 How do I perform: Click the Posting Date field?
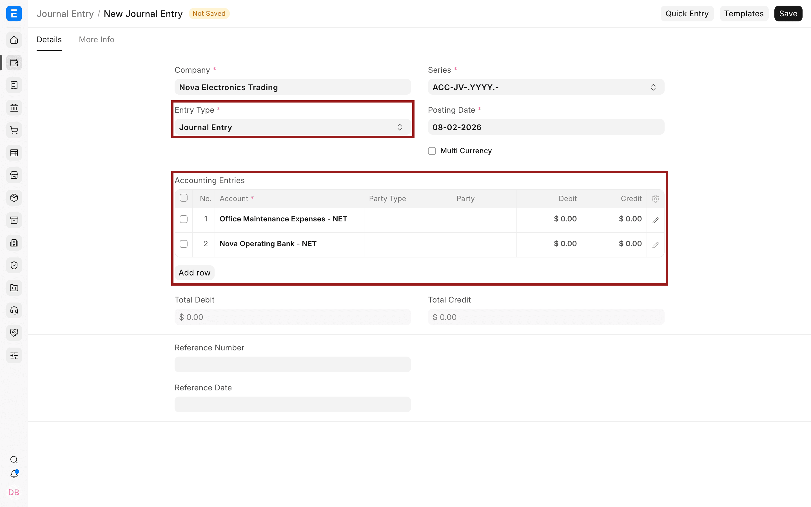pyautogui.click(x=546, y=127)
